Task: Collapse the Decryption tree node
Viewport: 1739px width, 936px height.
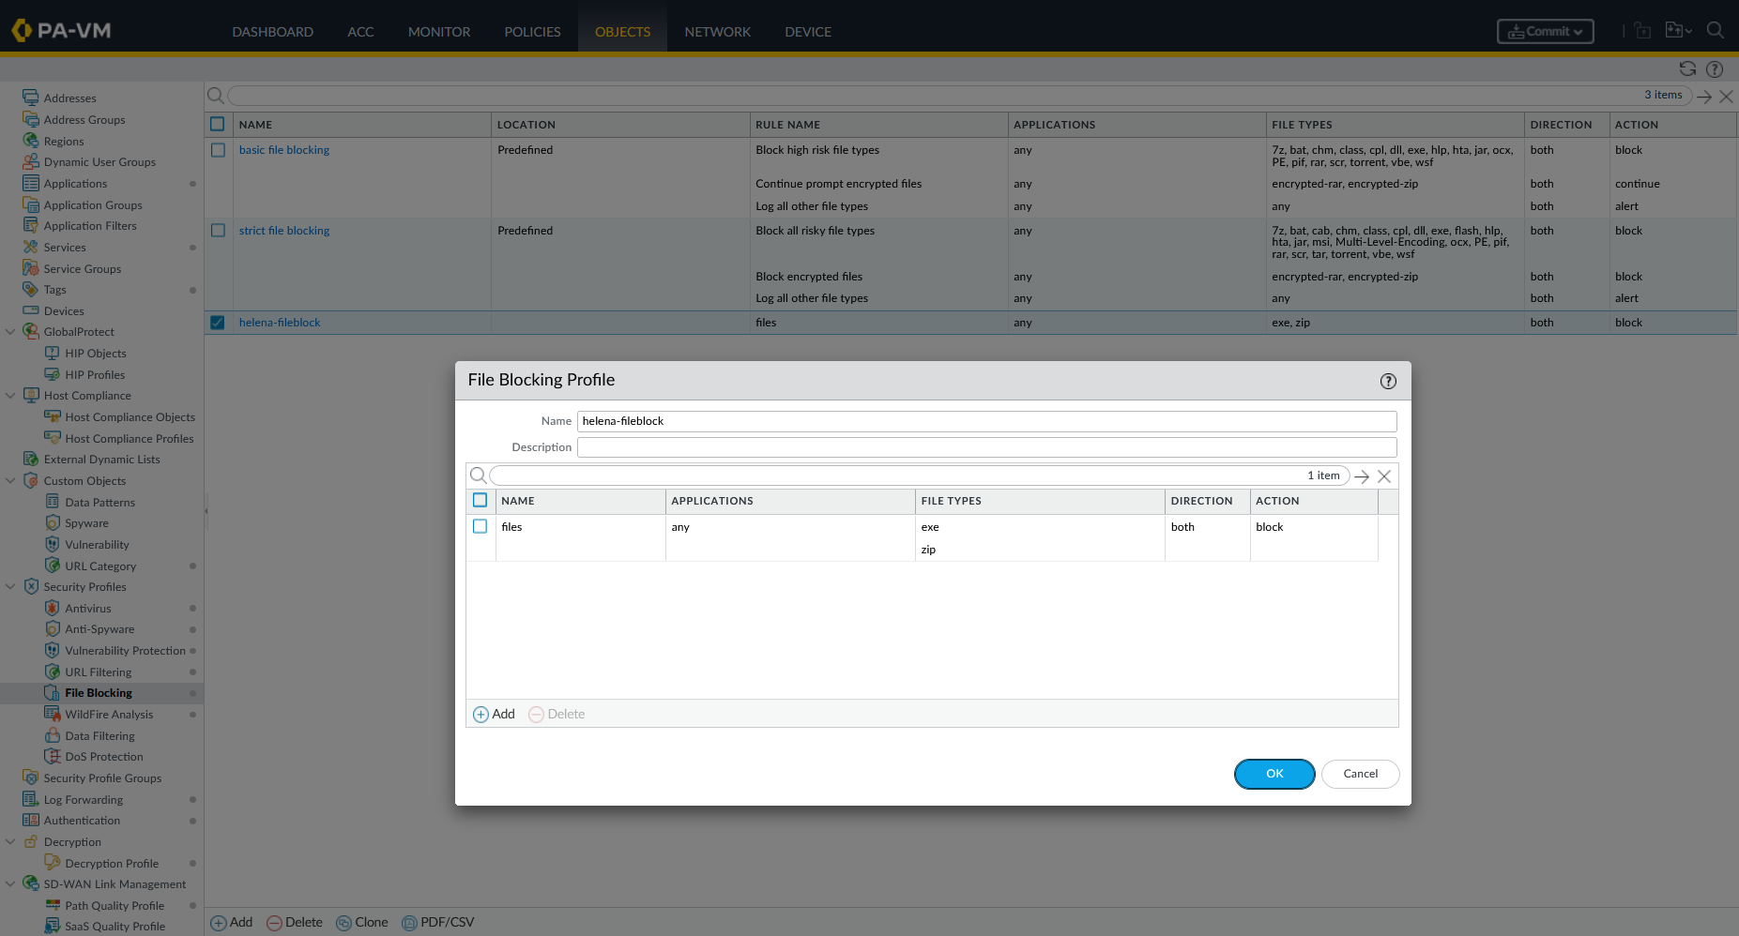Action: coord(10,841)
